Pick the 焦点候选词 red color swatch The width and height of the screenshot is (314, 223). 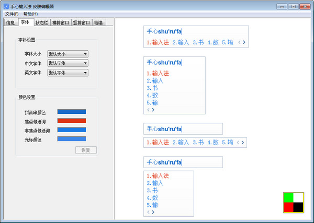coord(72,121)
